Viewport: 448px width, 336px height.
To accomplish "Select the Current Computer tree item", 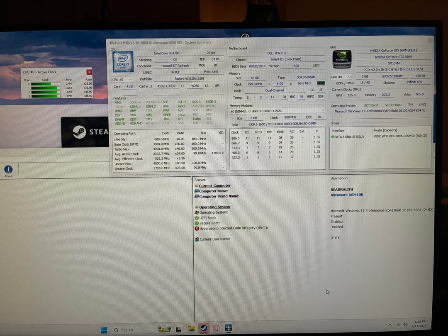I will point(214,186).
